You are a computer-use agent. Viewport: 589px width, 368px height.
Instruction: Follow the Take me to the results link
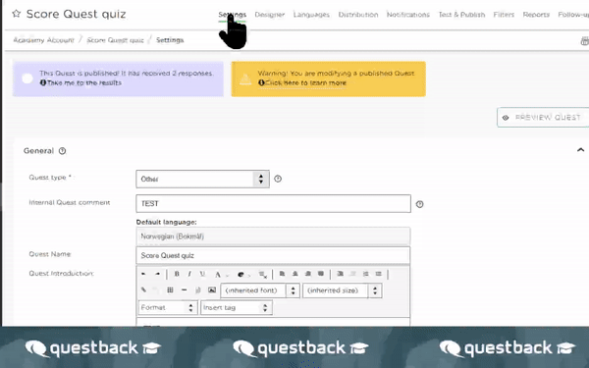(x=84, y=82)
